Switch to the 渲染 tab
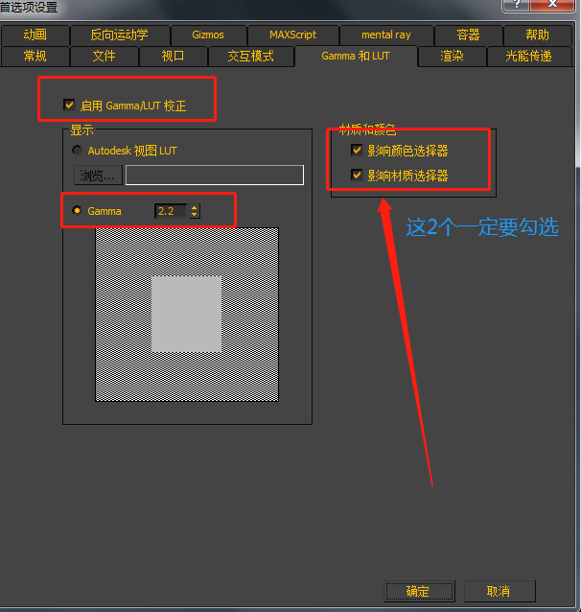 click(x=452, y=57)
